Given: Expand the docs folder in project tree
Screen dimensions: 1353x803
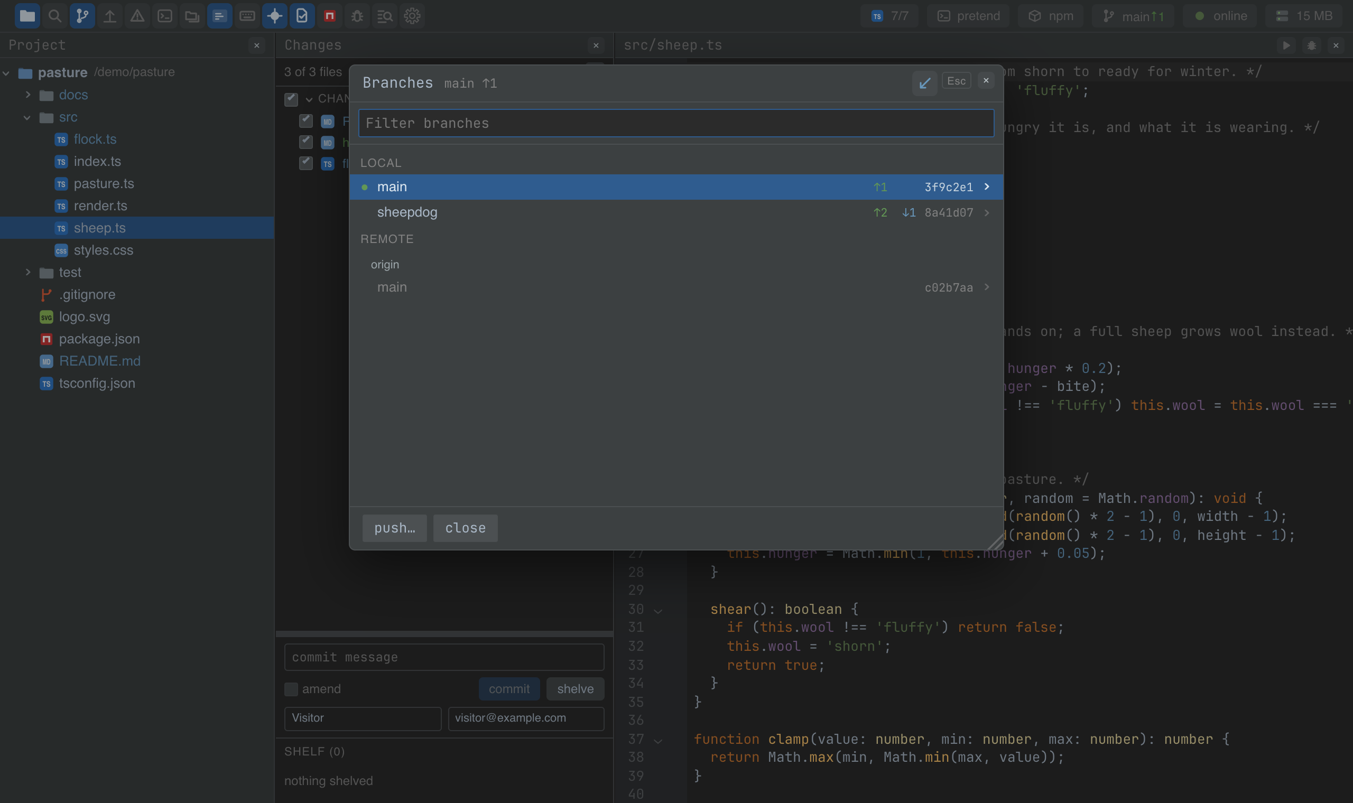Looking at the screenshot, I should click(x=28, y=95).
